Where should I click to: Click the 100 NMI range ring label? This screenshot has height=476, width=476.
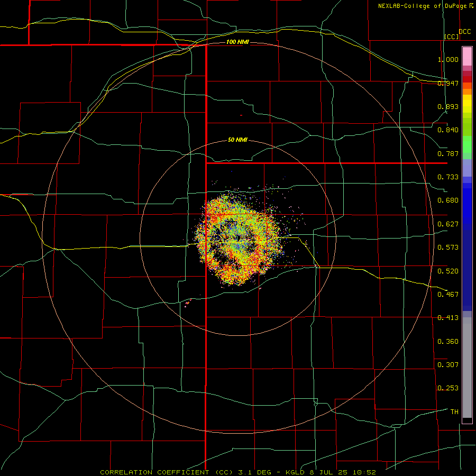[237, 42]
